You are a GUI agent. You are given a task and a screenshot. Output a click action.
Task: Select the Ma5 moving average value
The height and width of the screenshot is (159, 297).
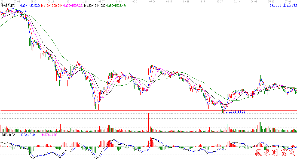(30, 5)
